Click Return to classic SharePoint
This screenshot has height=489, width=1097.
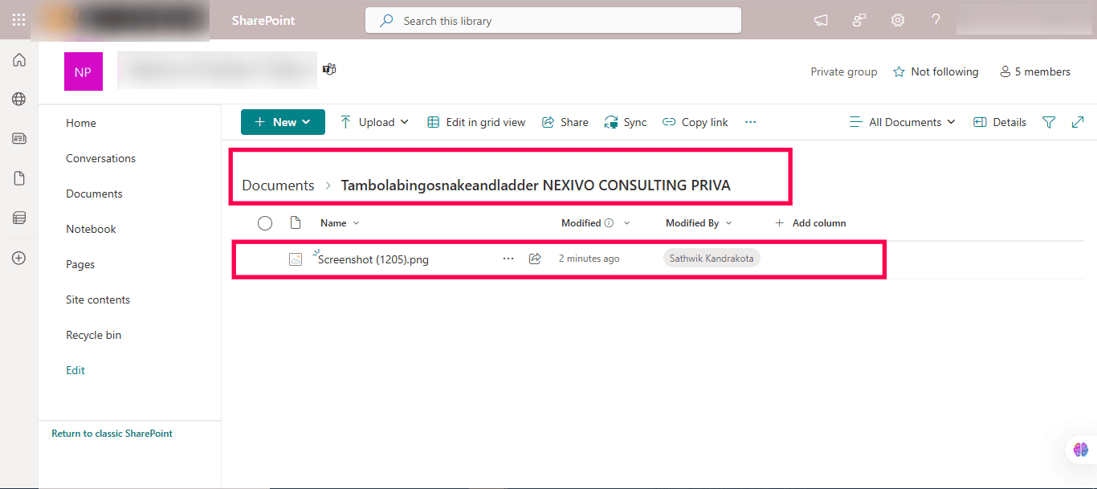pos(112,434)
